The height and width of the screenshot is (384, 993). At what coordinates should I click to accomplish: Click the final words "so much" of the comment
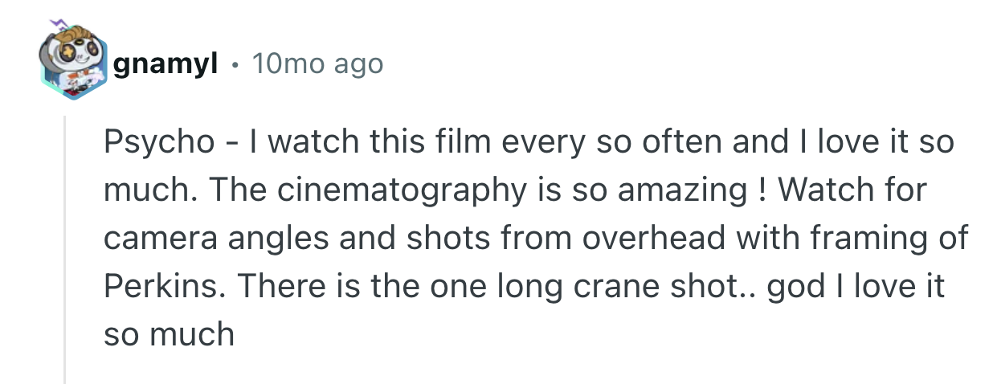169,333
